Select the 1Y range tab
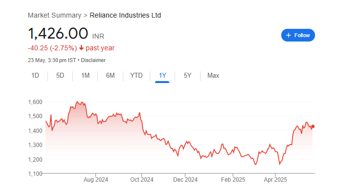Image resolution: width=337 pixels, height=190 pixels. click(x=162, y=76)
